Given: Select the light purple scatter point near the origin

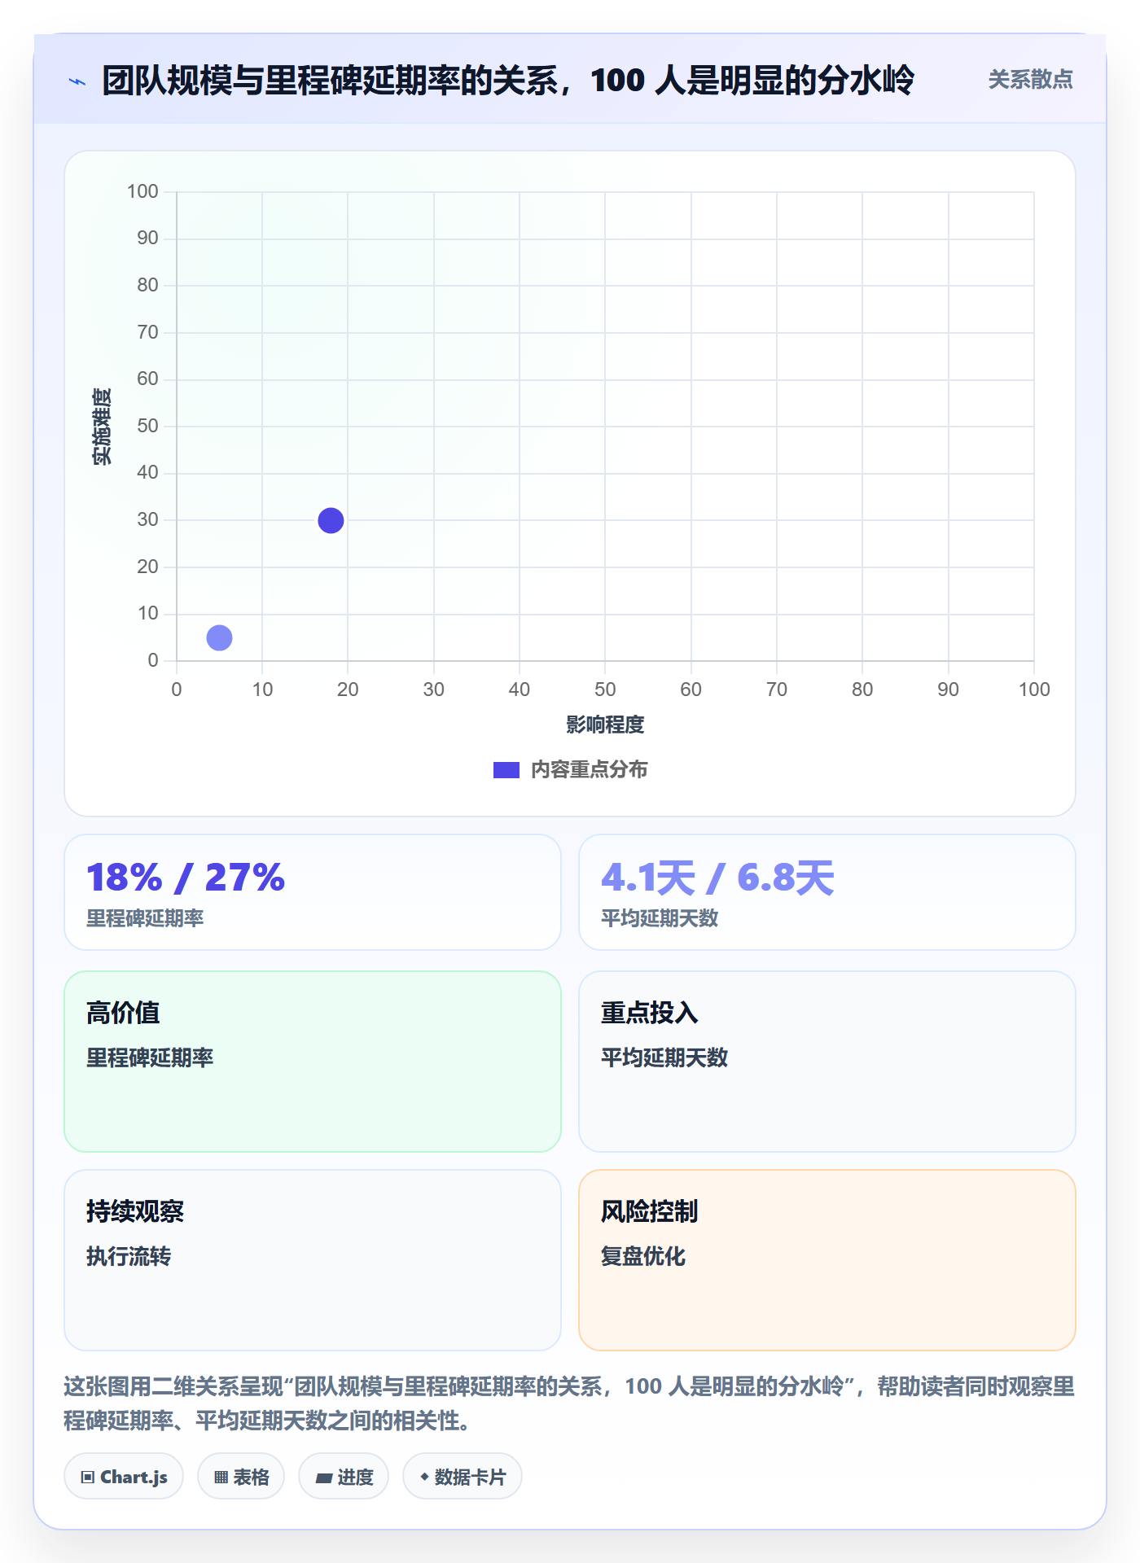Looking at the screenshot, I should coord(219,637).
